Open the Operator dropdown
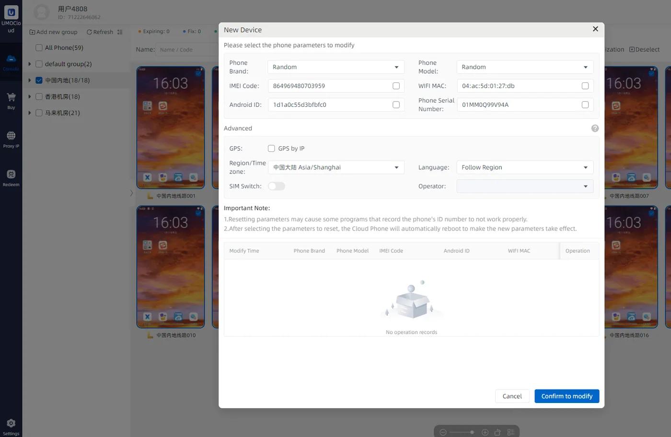Viewport: 671px width, 437px height. pyautogui.click(x=525, y=186)
